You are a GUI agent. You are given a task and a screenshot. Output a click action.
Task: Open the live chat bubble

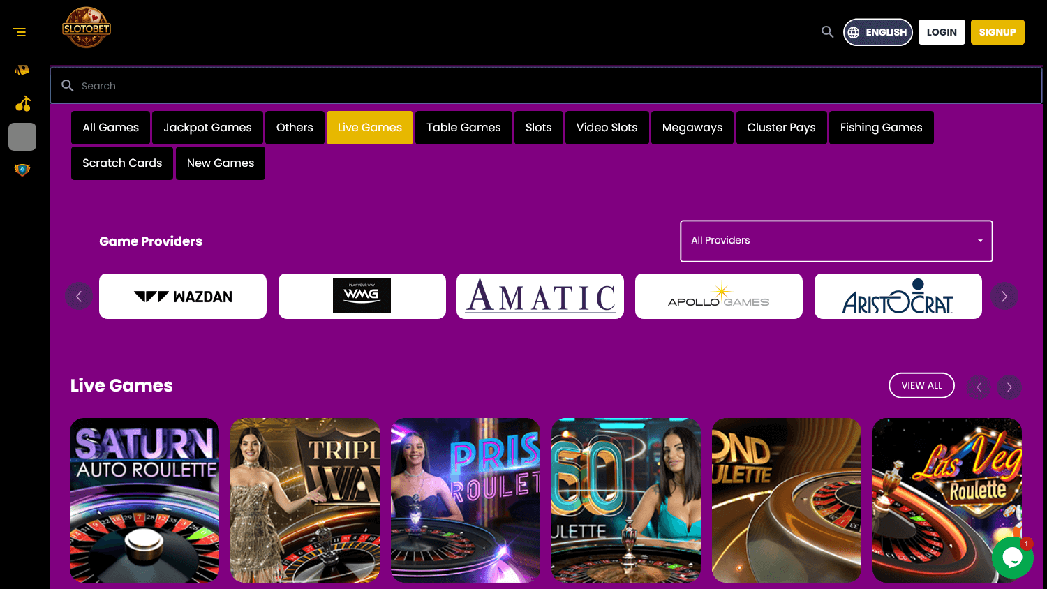1013,558
